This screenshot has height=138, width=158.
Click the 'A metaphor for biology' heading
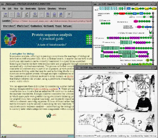(22, 54)
